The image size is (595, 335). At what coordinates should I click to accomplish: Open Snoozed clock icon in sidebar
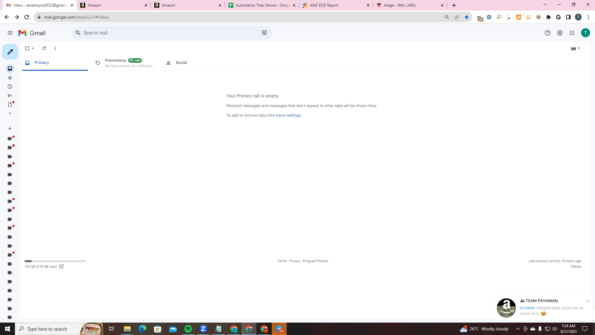point(10,87)
